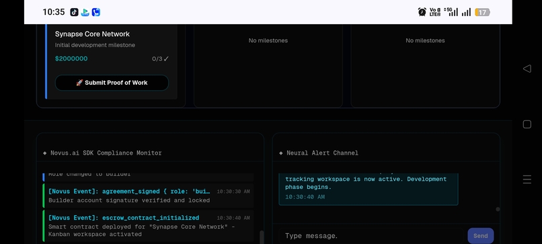Screen dimensions: 542x244
Task: Click the Compliance Monitor scrollbar thumb
Action: click(x=262, y=237)
